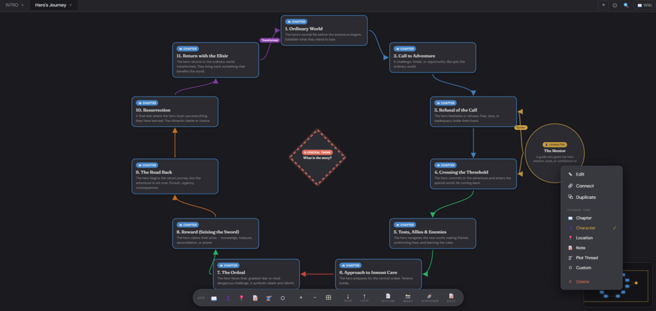Image resolution: width=656 pixels, height=311 pixels.
Task: Click the Central Theme diamond node
Action: [317, 157]
